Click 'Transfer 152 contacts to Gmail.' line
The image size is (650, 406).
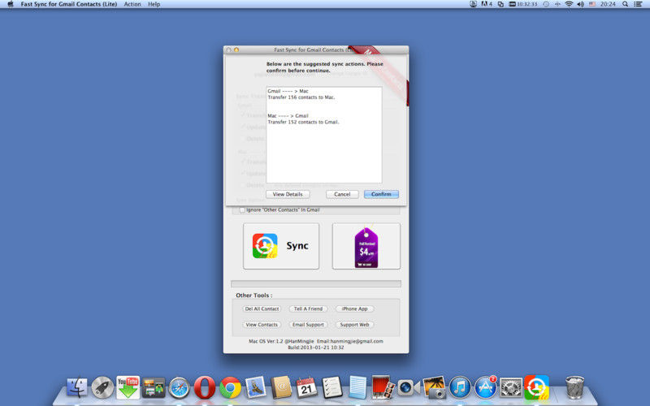(x=303, y=123)
